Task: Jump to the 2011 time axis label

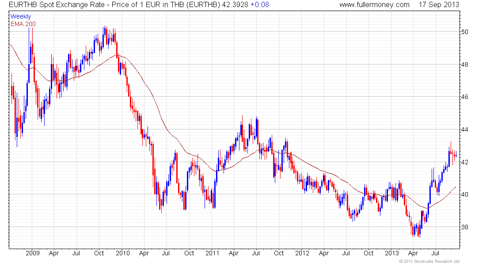Action: tap(212, 254)
